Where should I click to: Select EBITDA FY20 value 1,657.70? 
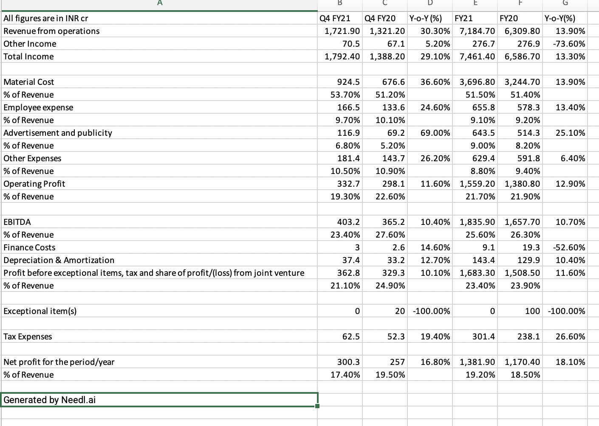pyautogui.click(x=520, y=222)
